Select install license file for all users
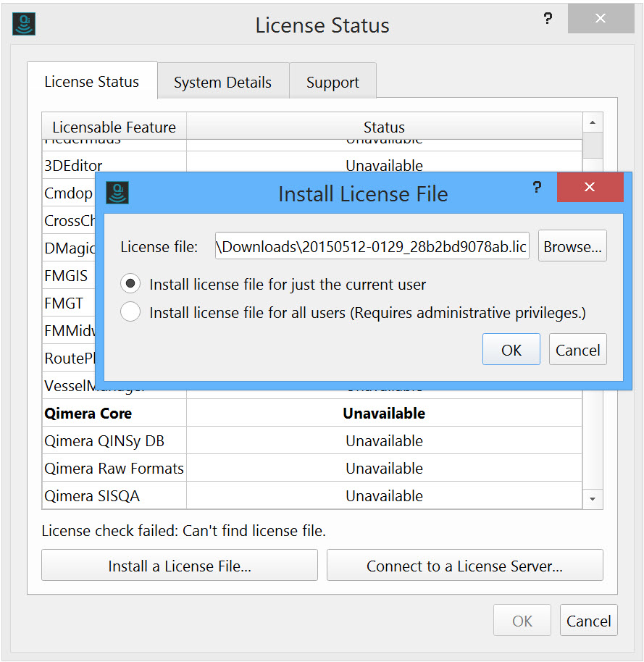This screenshot has height=662, width=644. (x=130, y=313)
